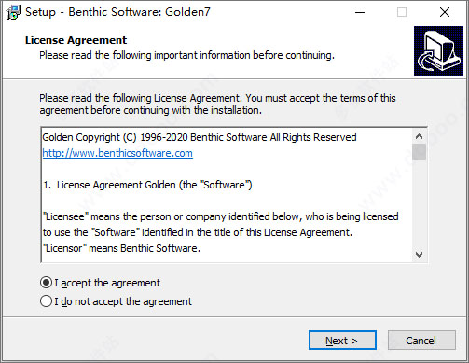The image size is (469, 363).
Task: Click the disabled maximize box
Action: (x=402, y=12)
